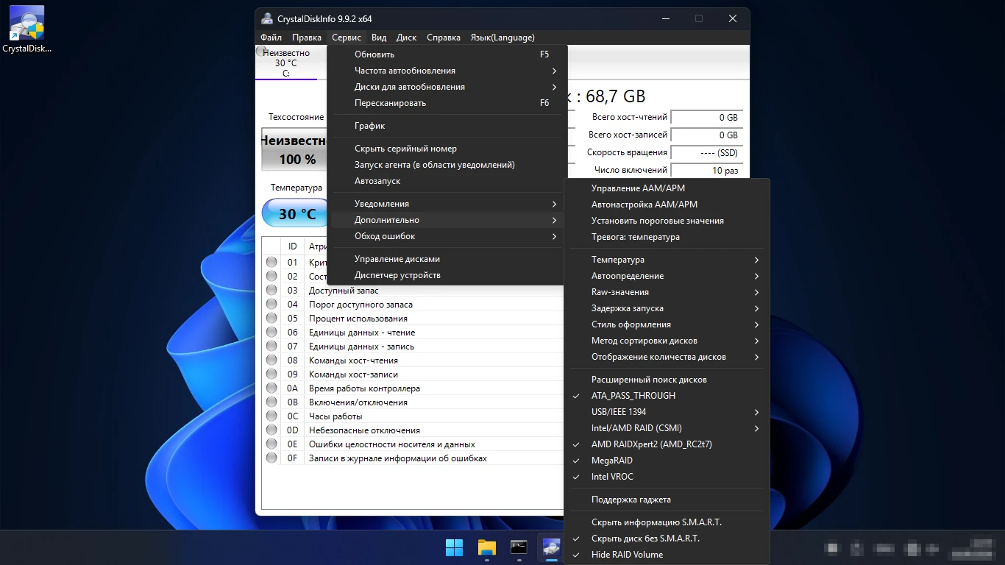
Task: Expand Метод сортировки дисков submenu
Action: (667, 341)
